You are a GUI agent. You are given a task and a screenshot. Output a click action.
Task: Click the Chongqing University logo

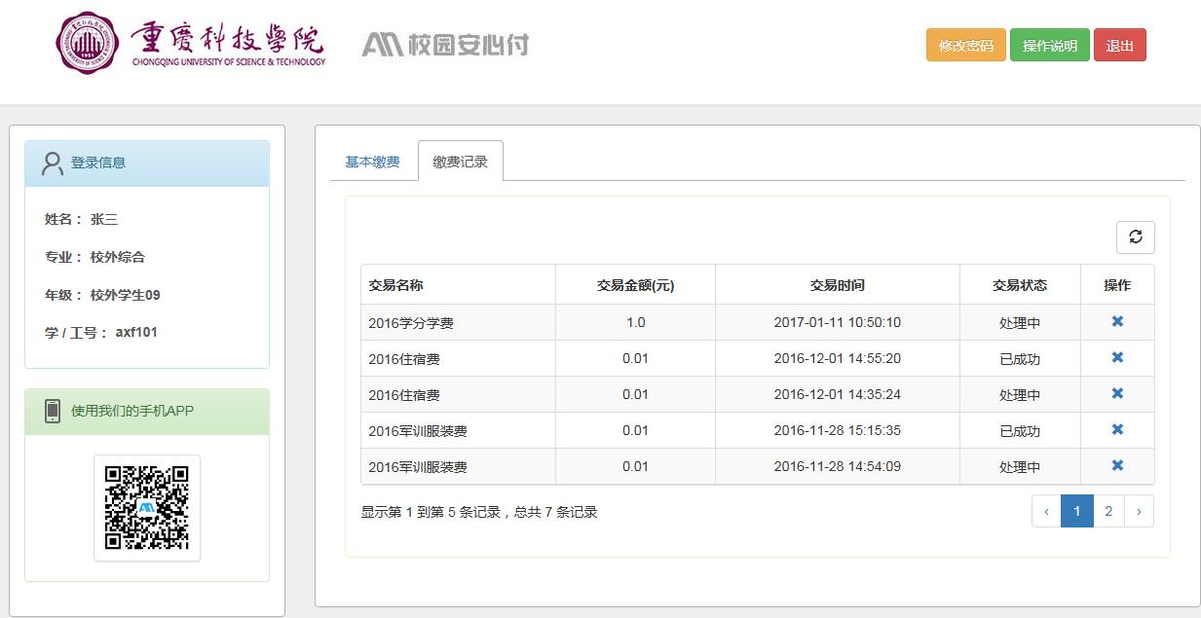pos(191,44)
